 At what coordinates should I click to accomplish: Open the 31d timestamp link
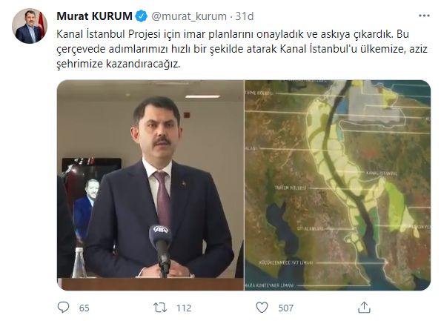pos(245,16)
